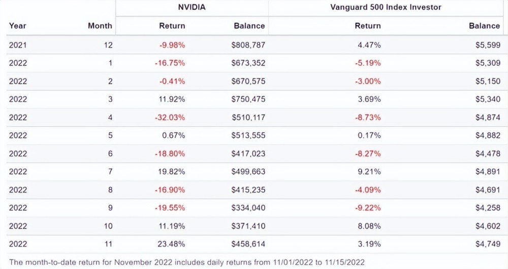Image resolution: width=508 pixels, height=269 pixels.
Task: Select the $458,614 balance cell
Action: point(248,244)
